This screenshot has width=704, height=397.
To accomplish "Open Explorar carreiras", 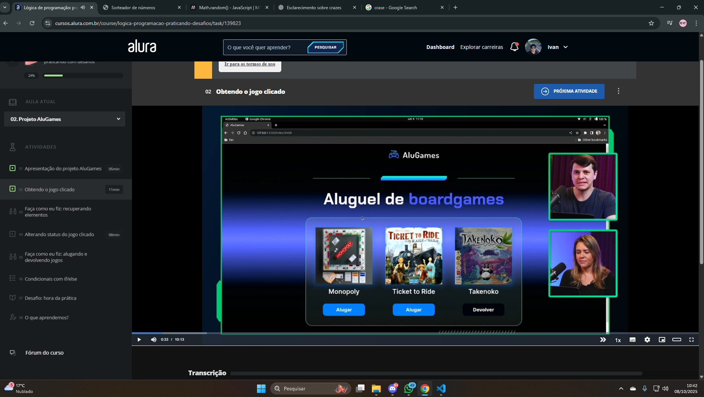I will (482, 47).
